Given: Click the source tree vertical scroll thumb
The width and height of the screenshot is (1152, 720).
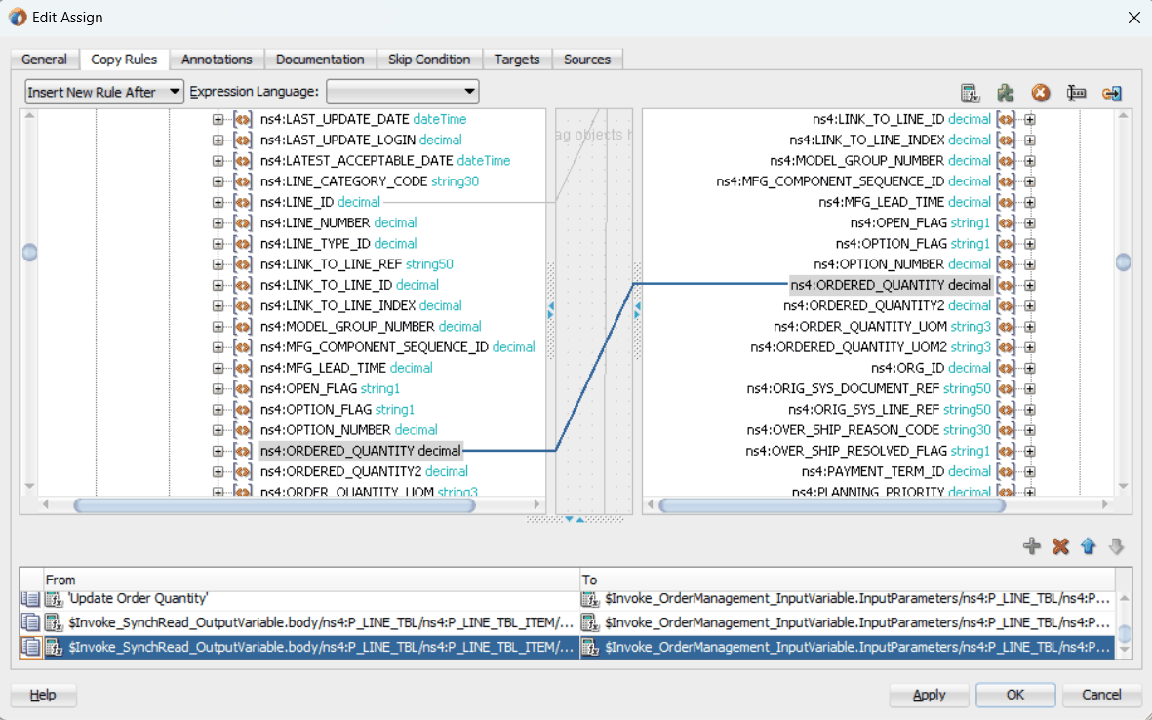Looking at the screenshot, I should [x=29, y=253].
